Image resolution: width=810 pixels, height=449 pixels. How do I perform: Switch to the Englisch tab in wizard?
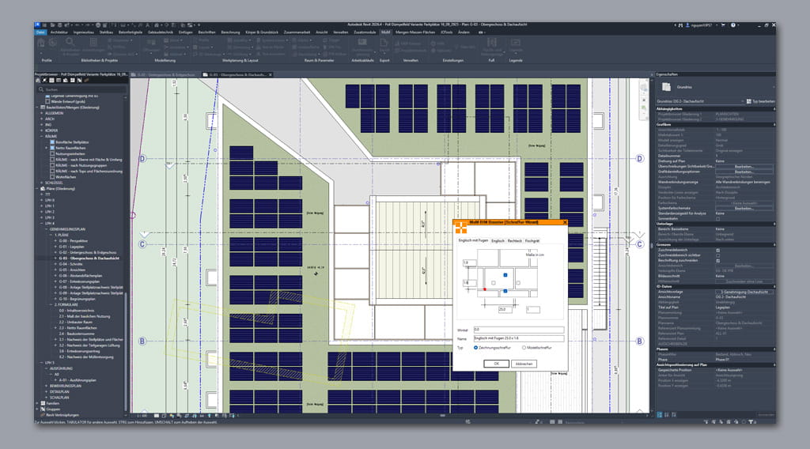498,241
